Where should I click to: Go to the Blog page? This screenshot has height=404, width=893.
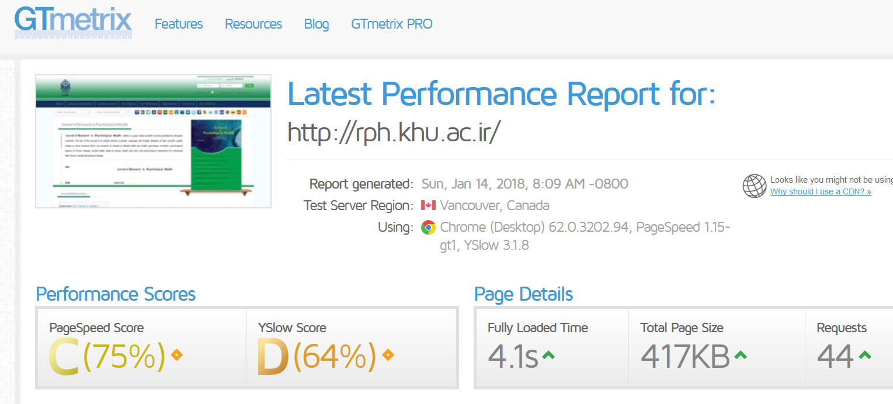coord(317,24)
